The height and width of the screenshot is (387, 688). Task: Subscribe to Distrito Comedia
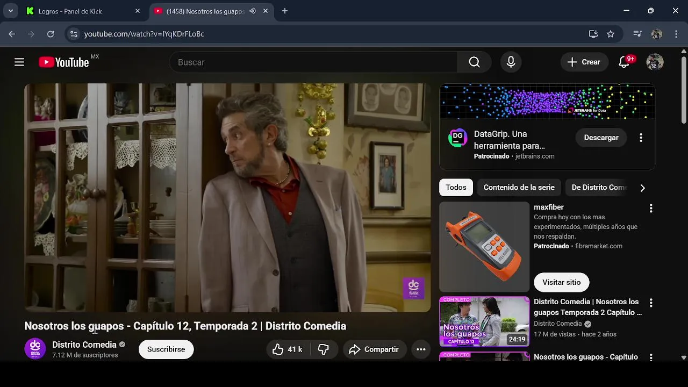pos(166,349)
